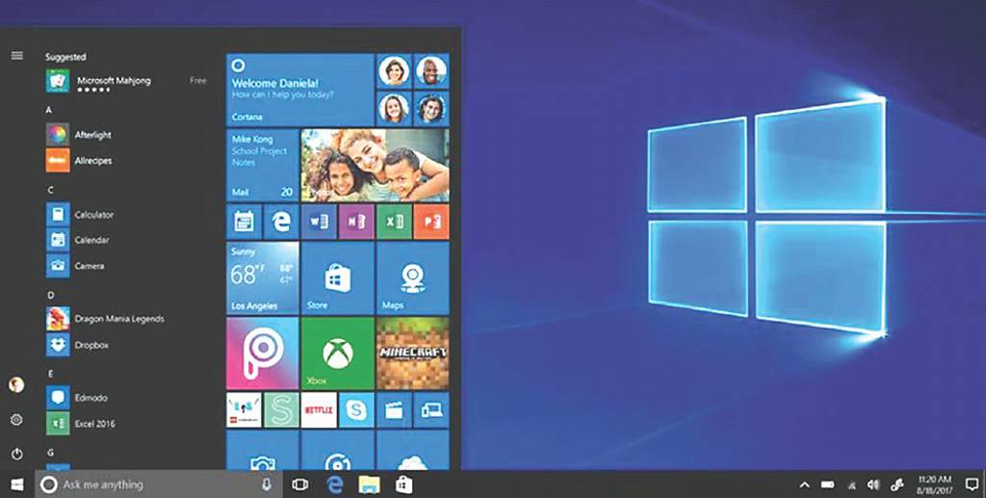Click the Cortana Welcome Daniela tile
Image resolution: width=986 pixels, height=498 pixels.
(x=299, y=90)
